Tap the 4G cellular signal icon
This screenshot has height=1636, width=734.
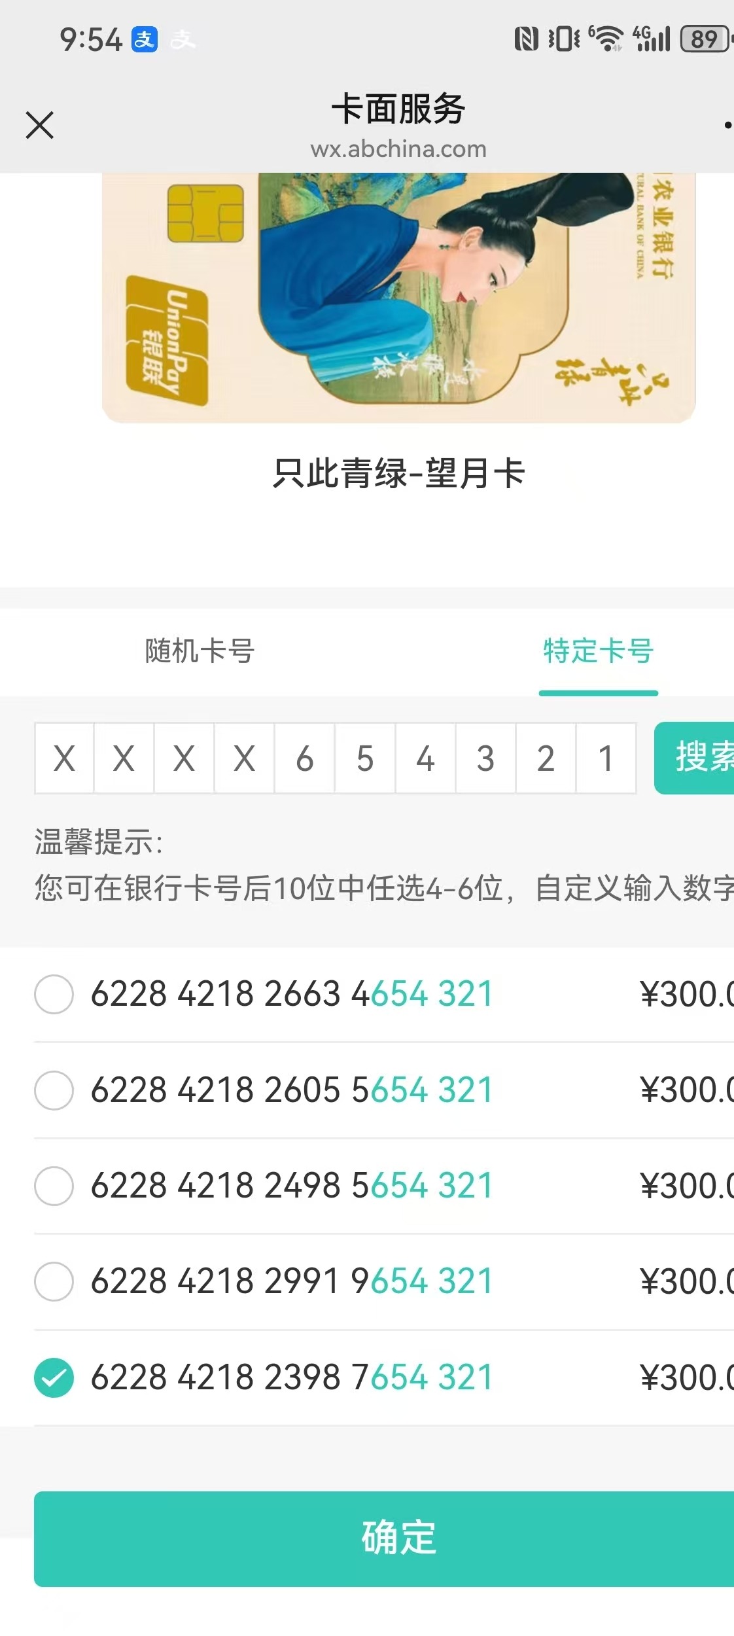point(652,39)
